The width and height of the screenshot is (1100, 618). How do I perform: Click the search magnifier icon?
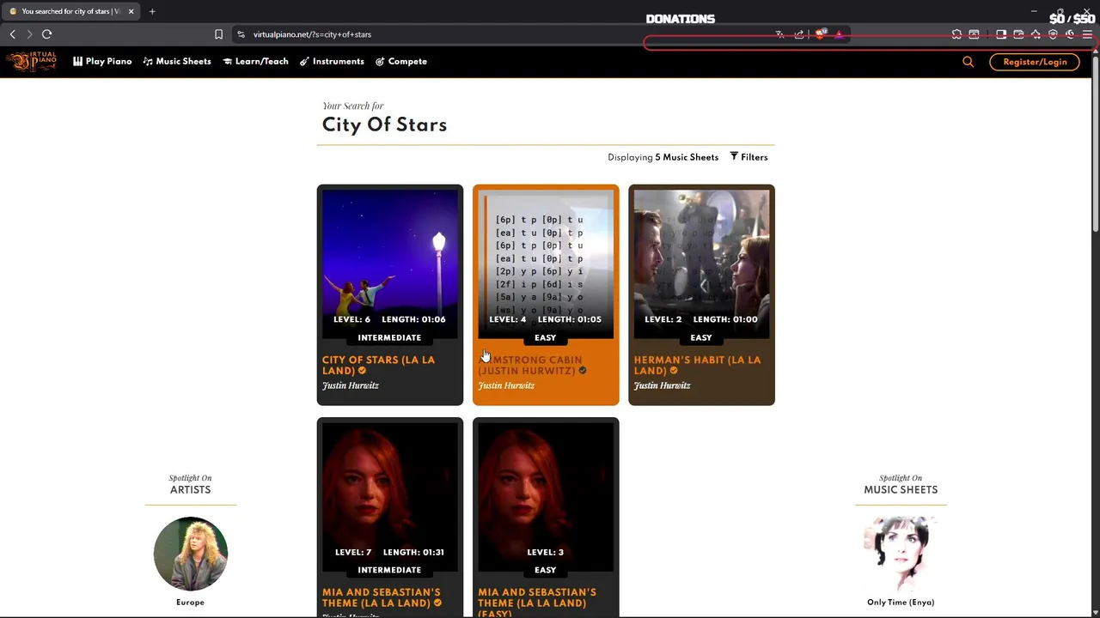[x=968, y=62]
